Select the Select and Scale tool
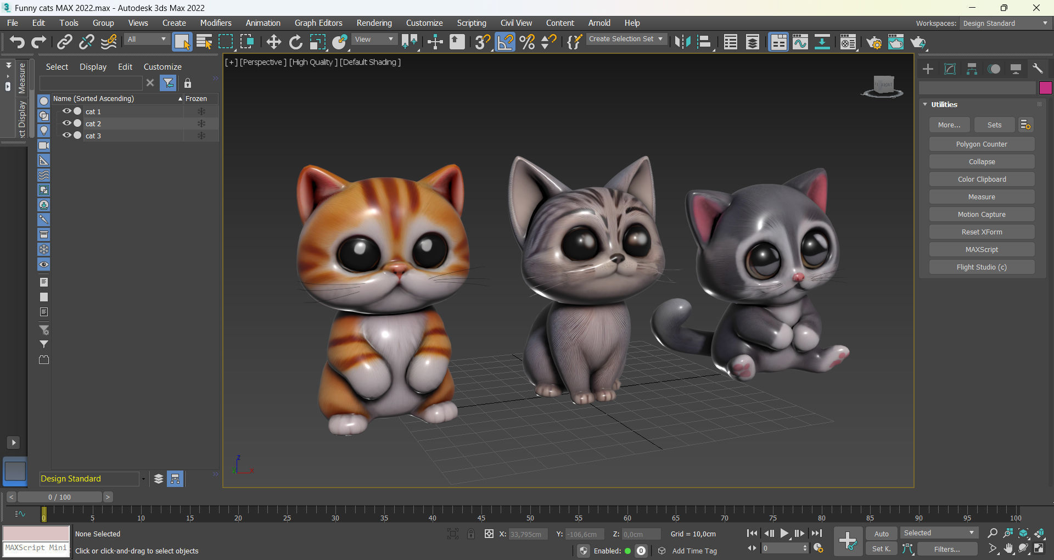 [x=318, y=42]
